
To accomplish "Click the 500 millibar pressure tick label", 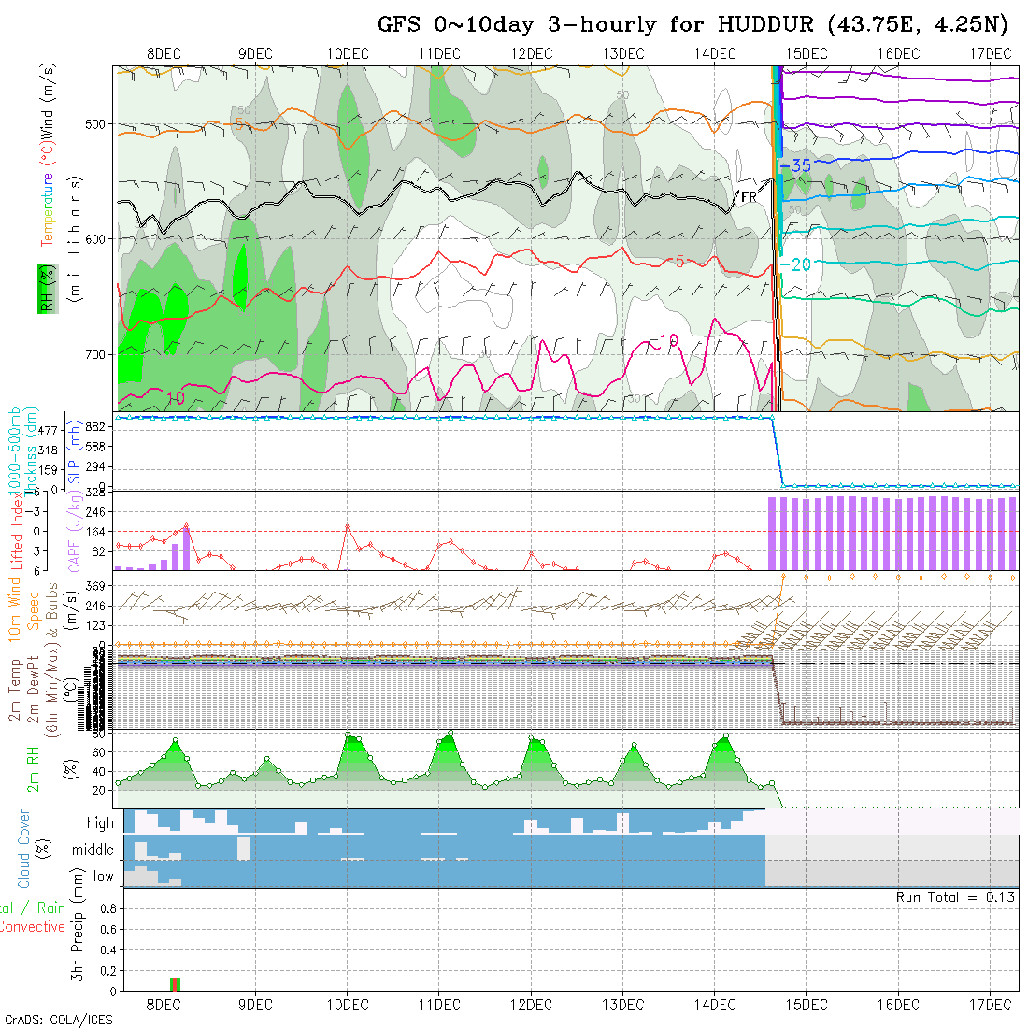I will pyautogui.click(x=94, y=124).
